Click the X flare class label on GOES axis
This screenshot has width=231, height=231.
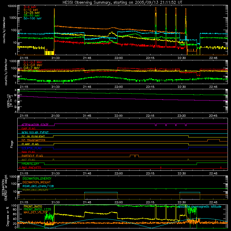(x=16, y=90)
